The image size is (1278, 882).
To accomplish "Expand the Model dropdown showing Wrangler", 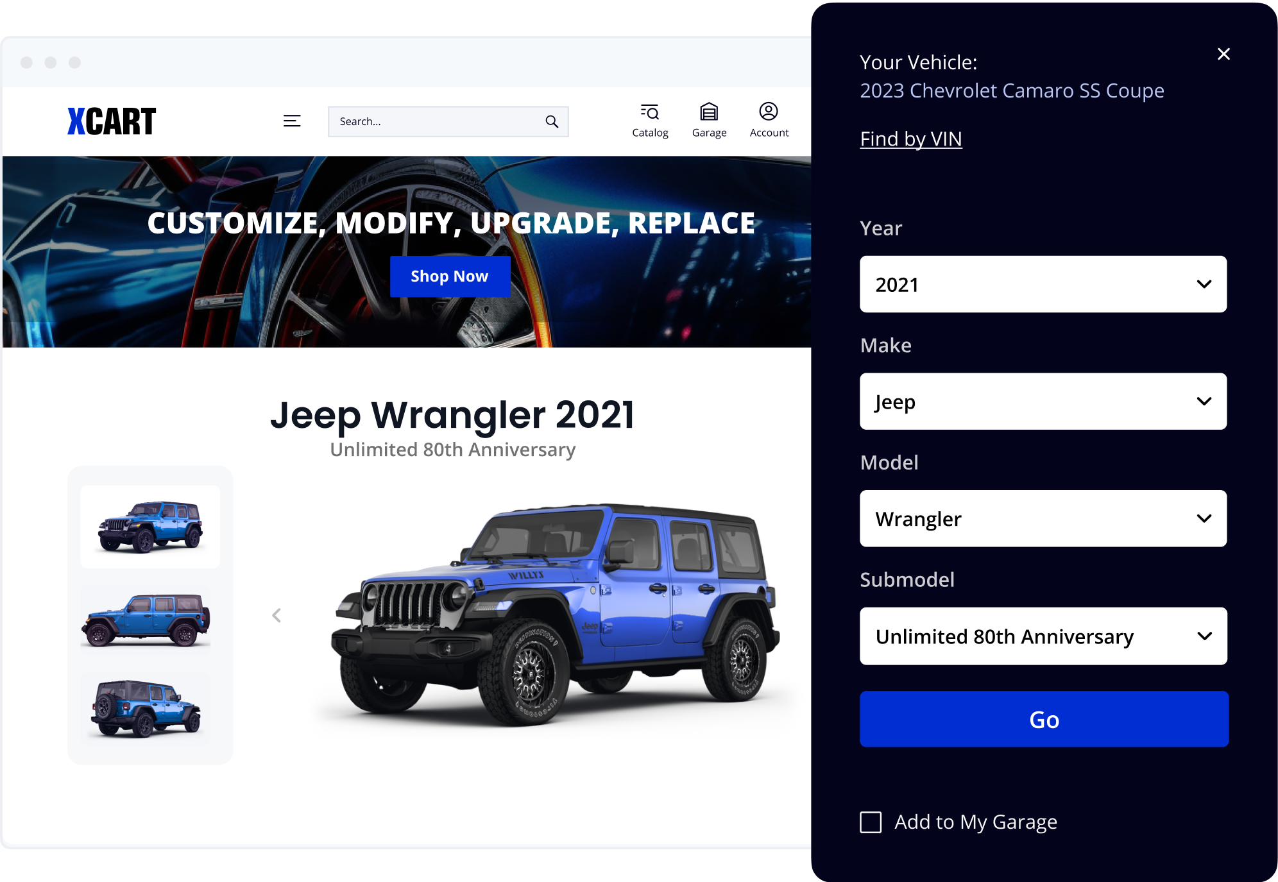I will point(1043,518).
